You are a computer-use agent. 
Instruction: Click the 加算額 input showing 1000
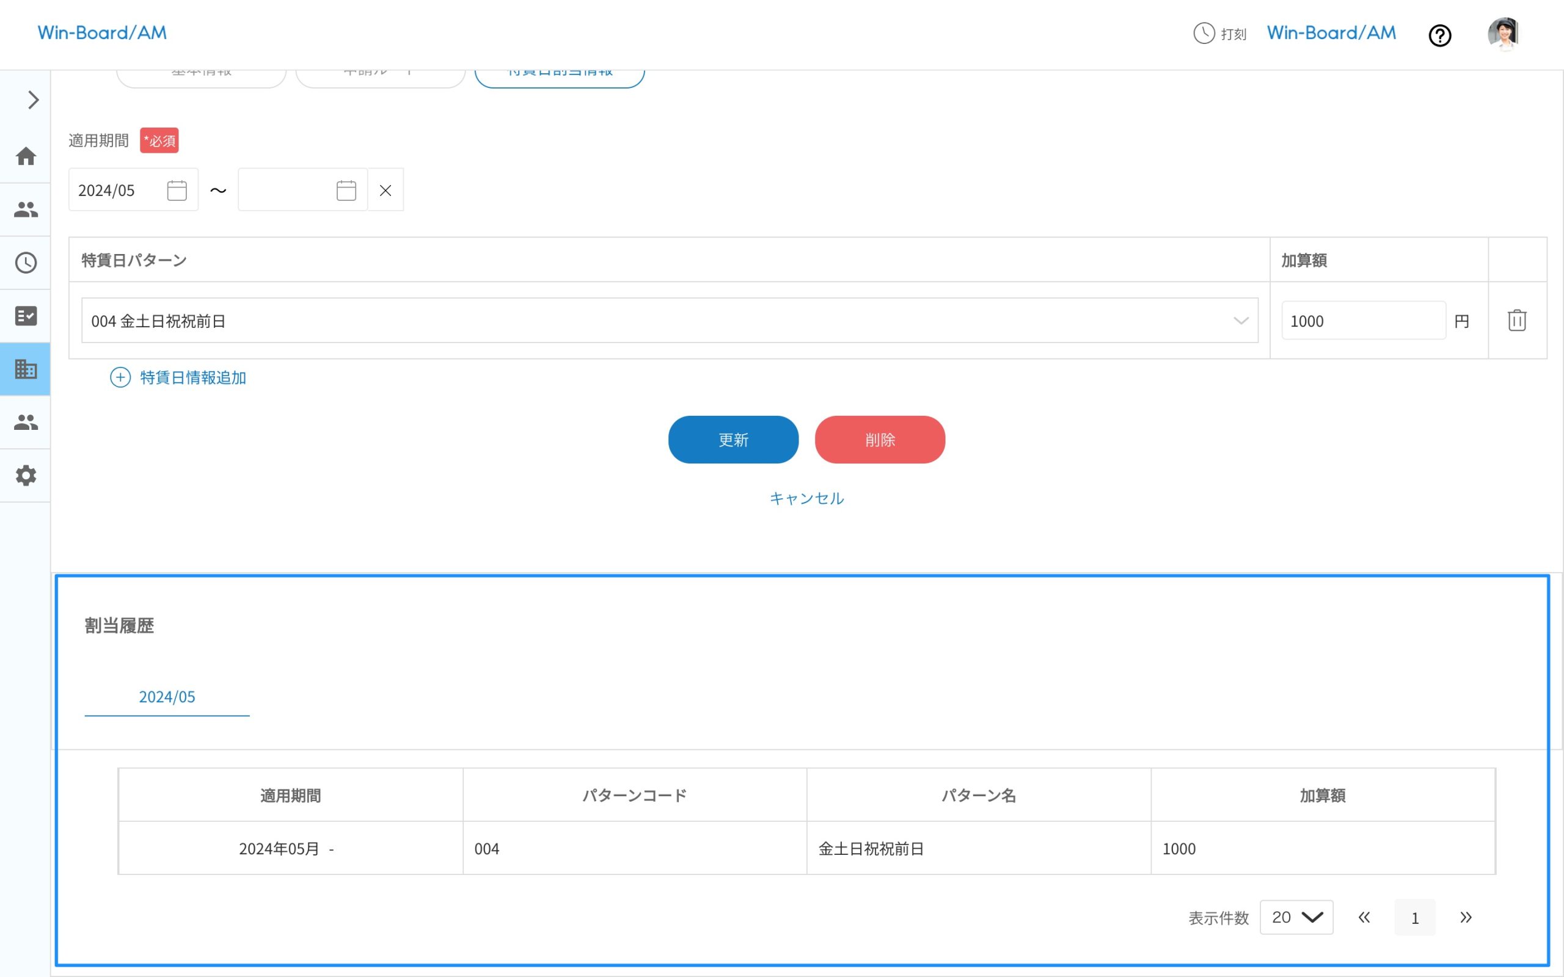(x=1363, y=320)
